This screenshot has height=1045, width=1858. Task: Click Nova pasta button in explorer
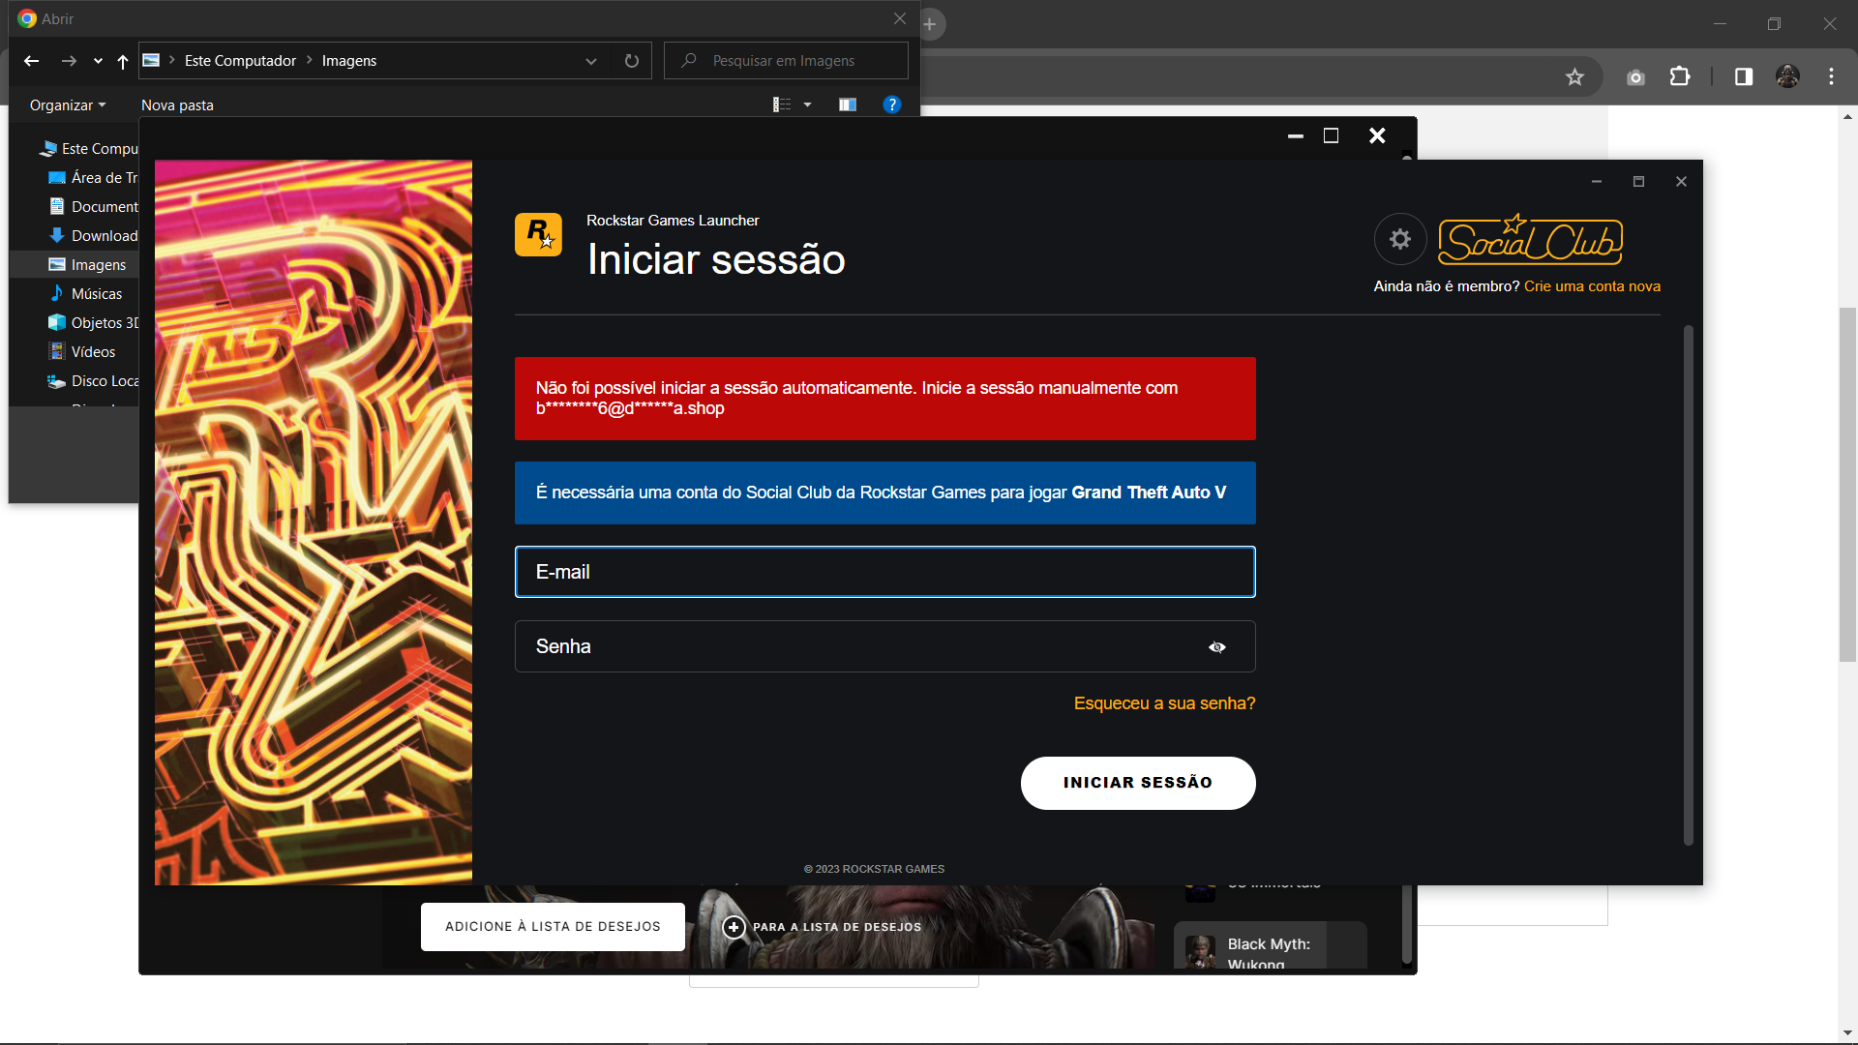176,104
